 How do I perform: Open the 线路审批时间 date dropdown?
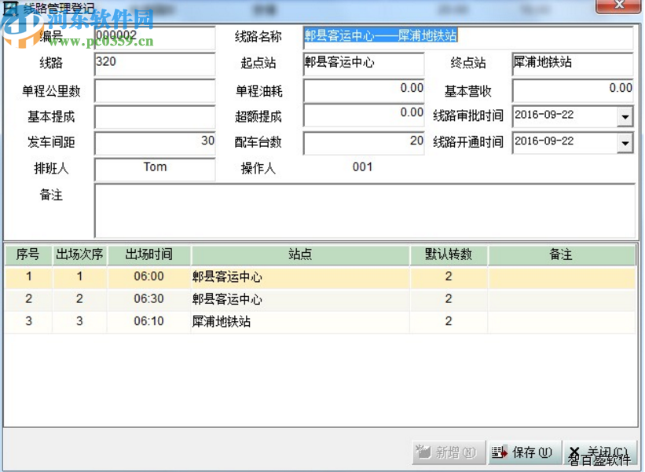tap(625, 116)
